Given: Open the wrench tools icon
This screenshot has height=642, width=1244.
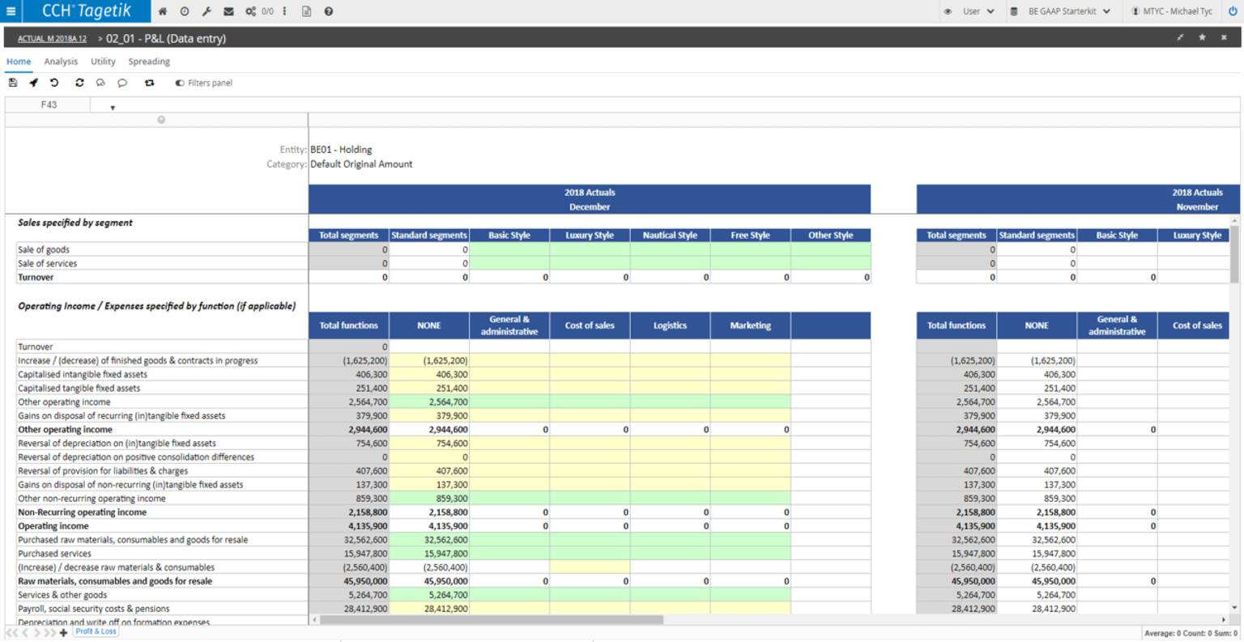Looking at the screenshot, I should (x=207, y=11).
